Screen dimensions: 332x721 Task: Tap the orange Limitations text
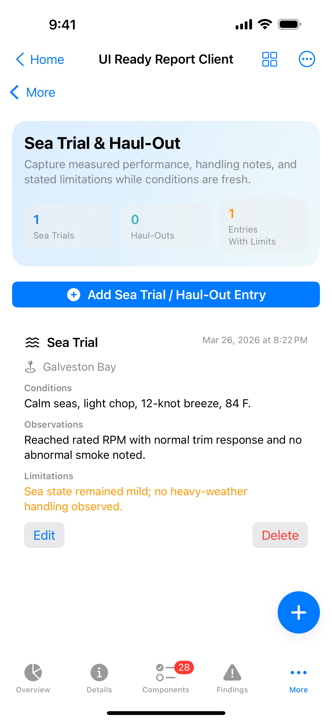136,499
